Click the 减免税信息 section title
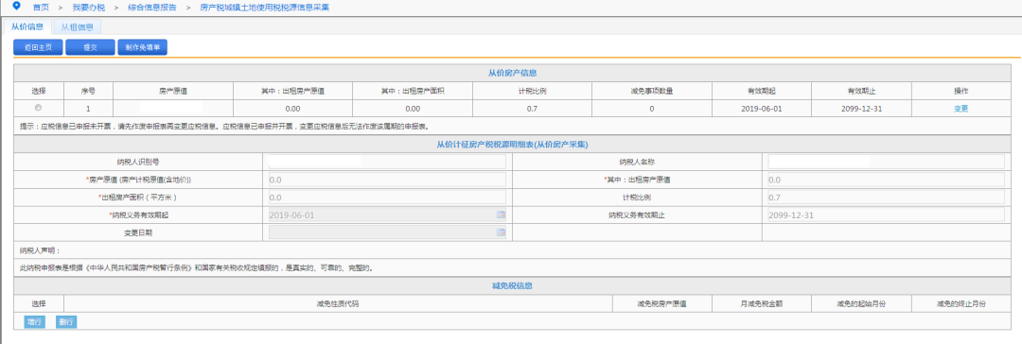The height and width of the screenshot is (344, 1022). pos(512,286)
